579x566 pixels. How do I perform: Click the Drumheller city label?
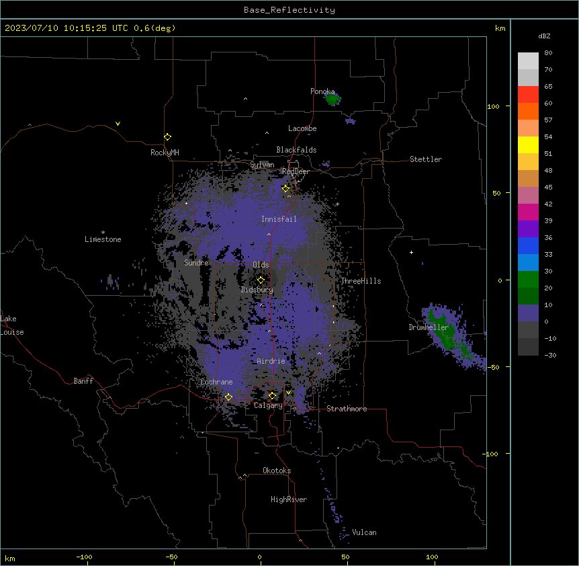[x=429, y=327]
